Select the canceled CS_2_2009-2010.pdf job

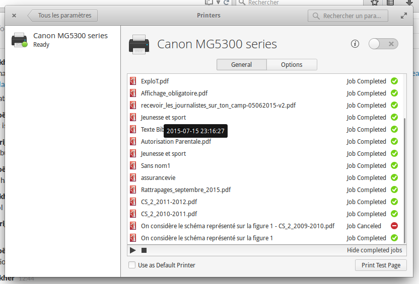coord(265,226)
